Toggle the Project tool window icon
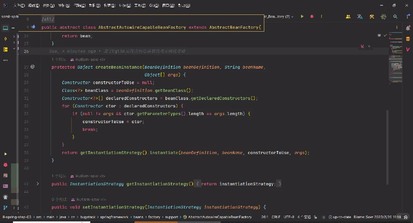Image resolution: width=413 pixels, height=223 pixels. coord(5,28)
